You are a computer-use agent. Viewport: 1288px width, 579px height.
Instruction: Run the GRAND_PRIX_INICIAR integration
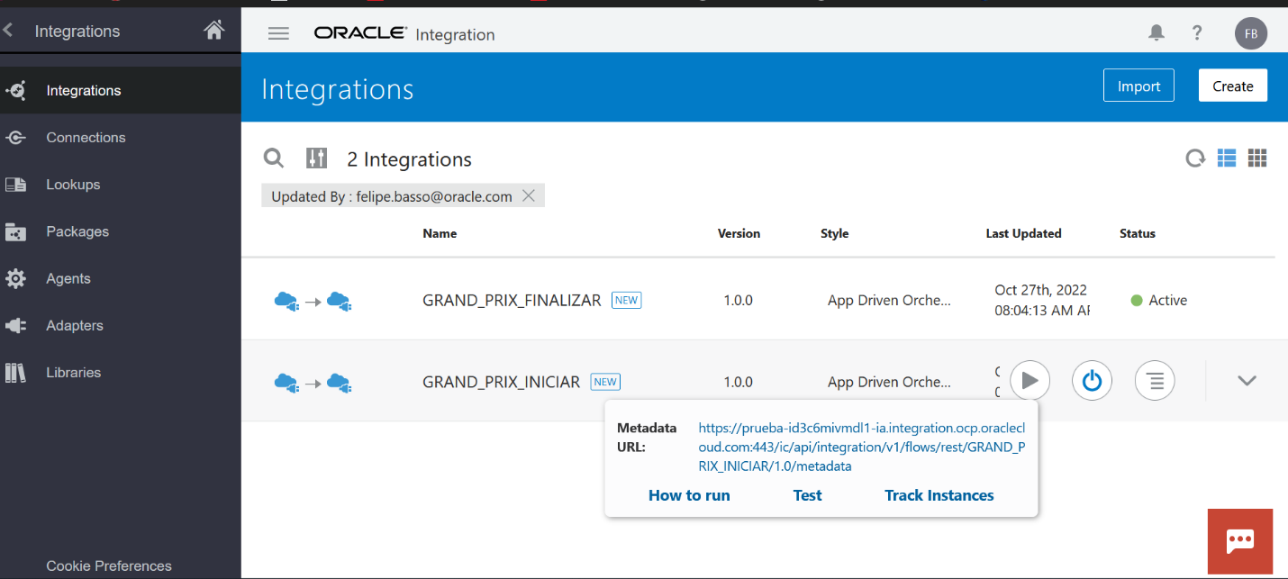[x=1029, y=381]
